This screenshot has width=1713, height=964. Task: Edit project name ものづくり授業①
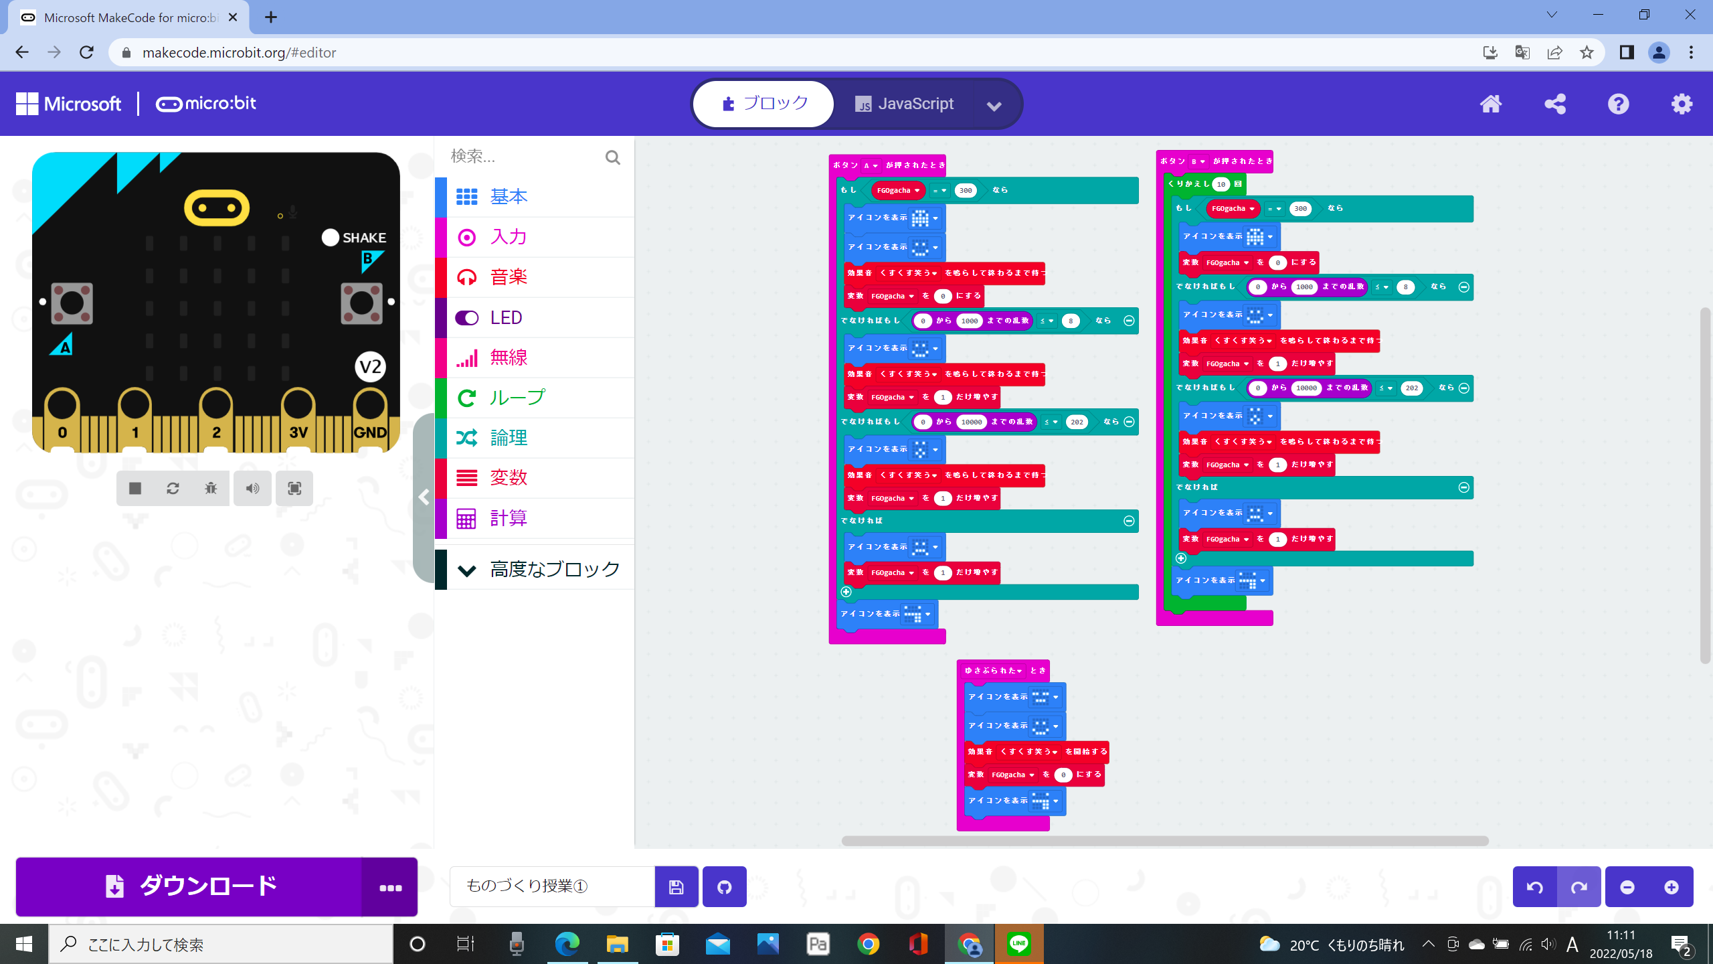point(552,886)
